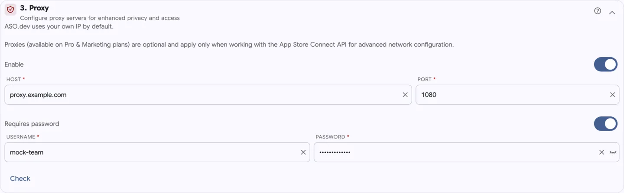Toggle the Requires password switch
Viewport: 624px width, 193px height.
pyautogui.click(x=605, y=124)
